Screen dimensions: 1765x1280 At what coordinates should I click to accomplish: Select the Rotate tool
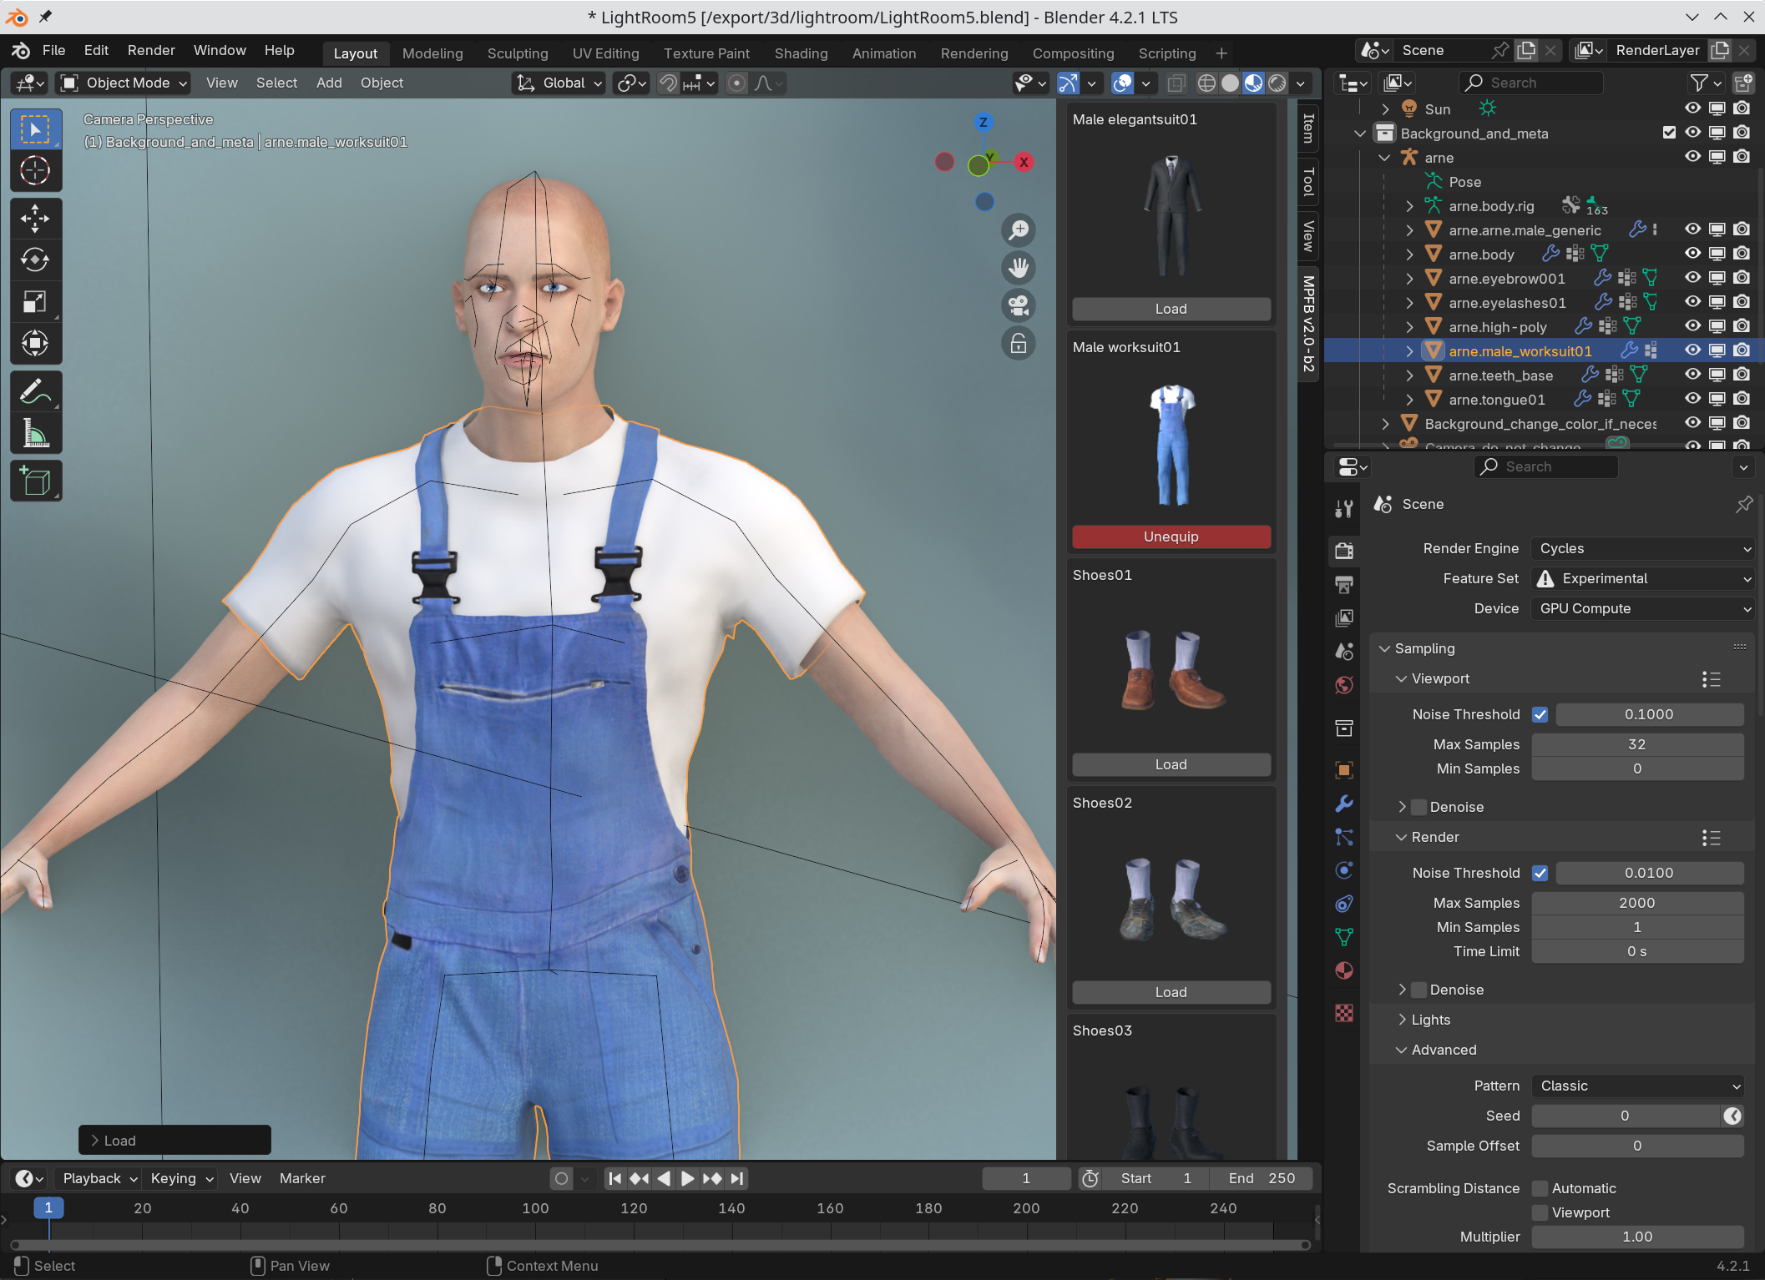(x=35, y=260)
